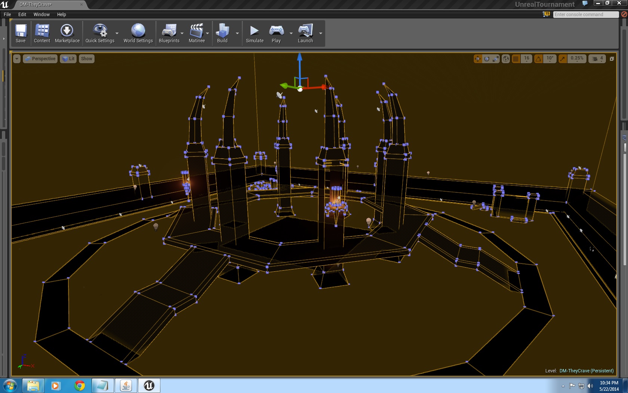Open Chrome from the taskbar

tap(80, 386)
